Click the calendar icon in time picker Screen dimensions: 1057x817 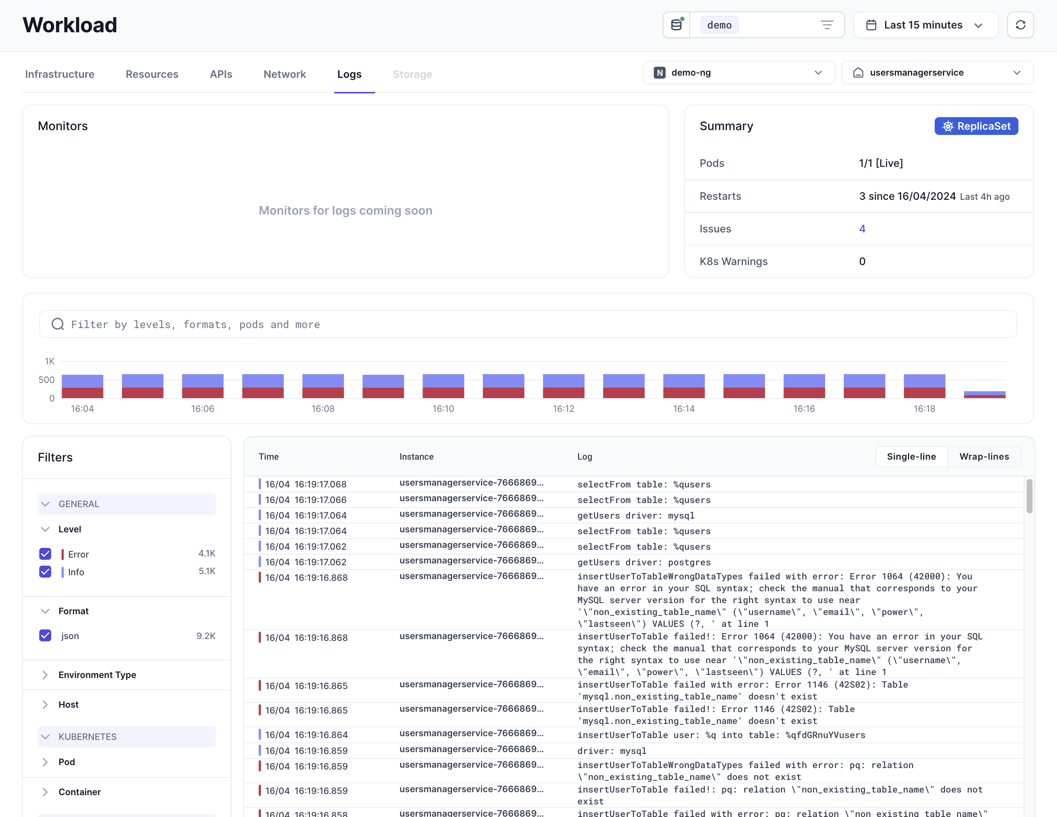[871, 25]
